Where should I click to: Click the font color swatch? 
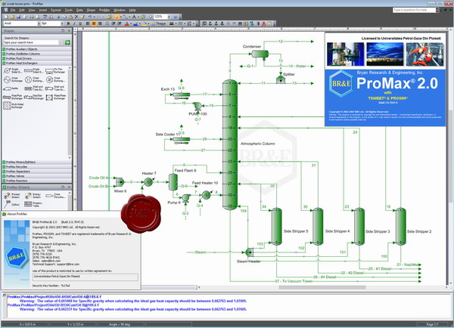click(x=126, y=23)
